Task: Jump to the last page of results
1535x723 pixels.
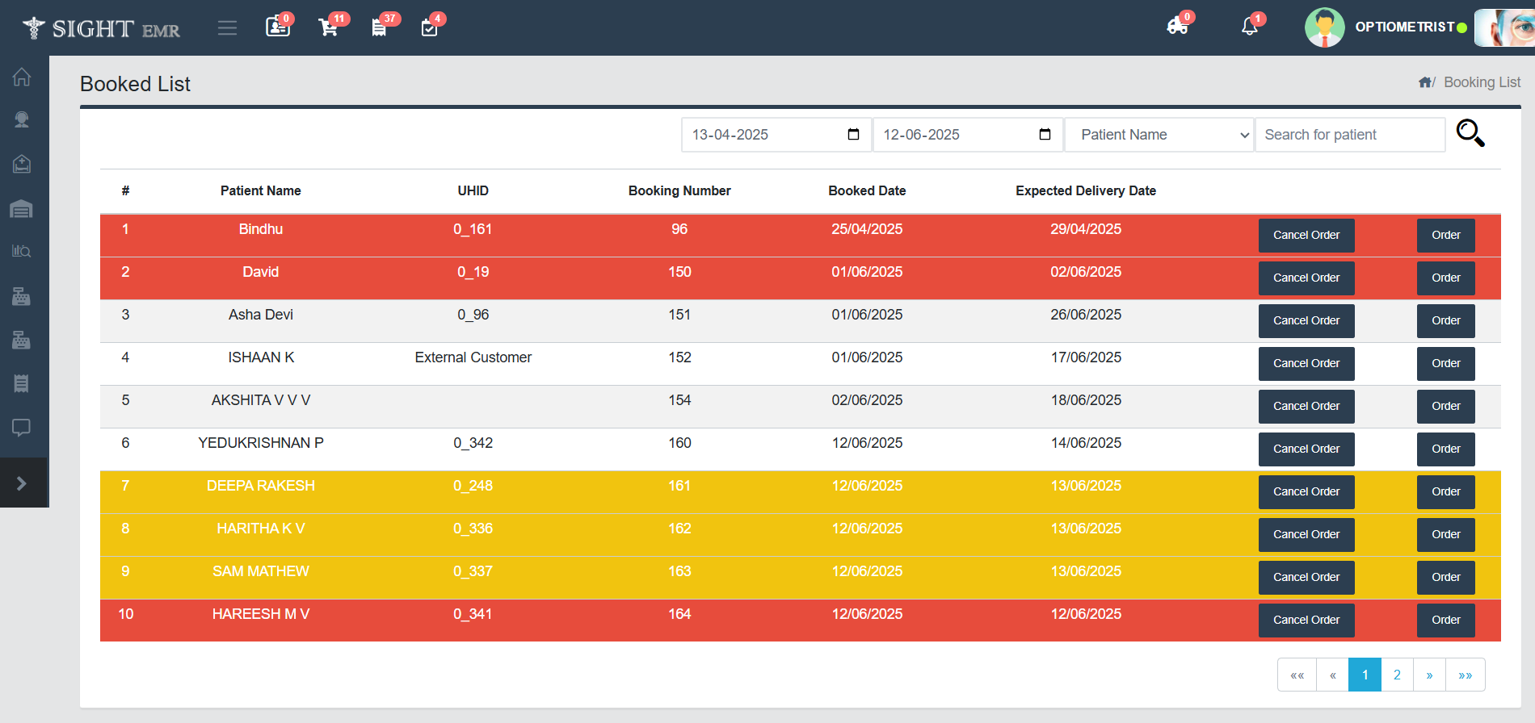Action: pyautogui.click(x=1465, y=675)
